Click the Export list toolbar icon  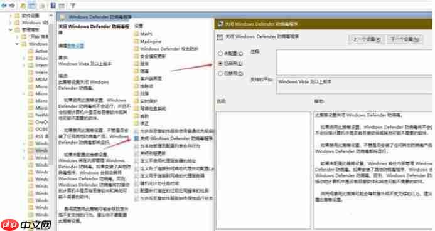coord(42,5)
